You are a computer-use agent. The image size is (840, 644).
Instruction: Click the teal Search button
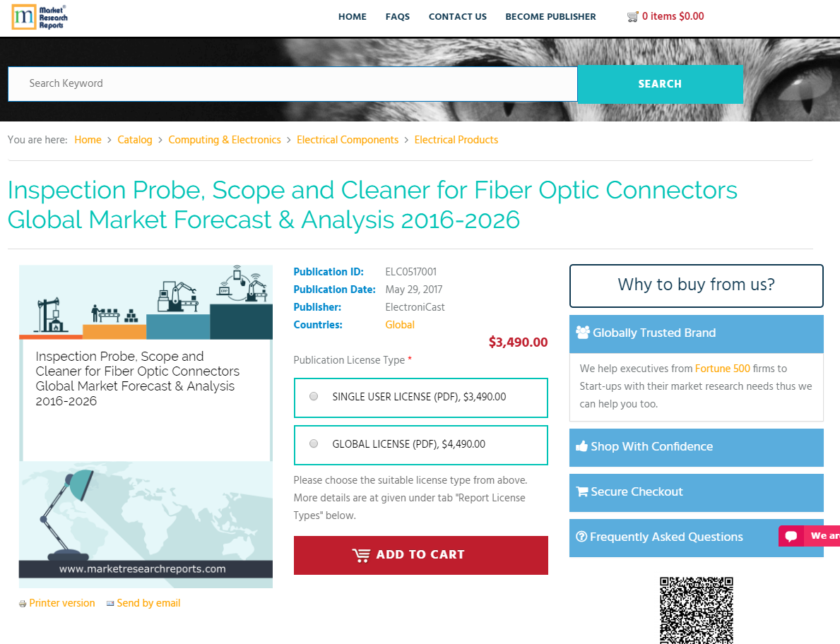click(x=660, y=84)
